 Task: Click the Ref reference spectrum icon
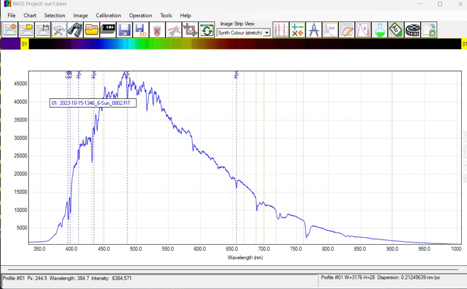click(x=330, y=30)
